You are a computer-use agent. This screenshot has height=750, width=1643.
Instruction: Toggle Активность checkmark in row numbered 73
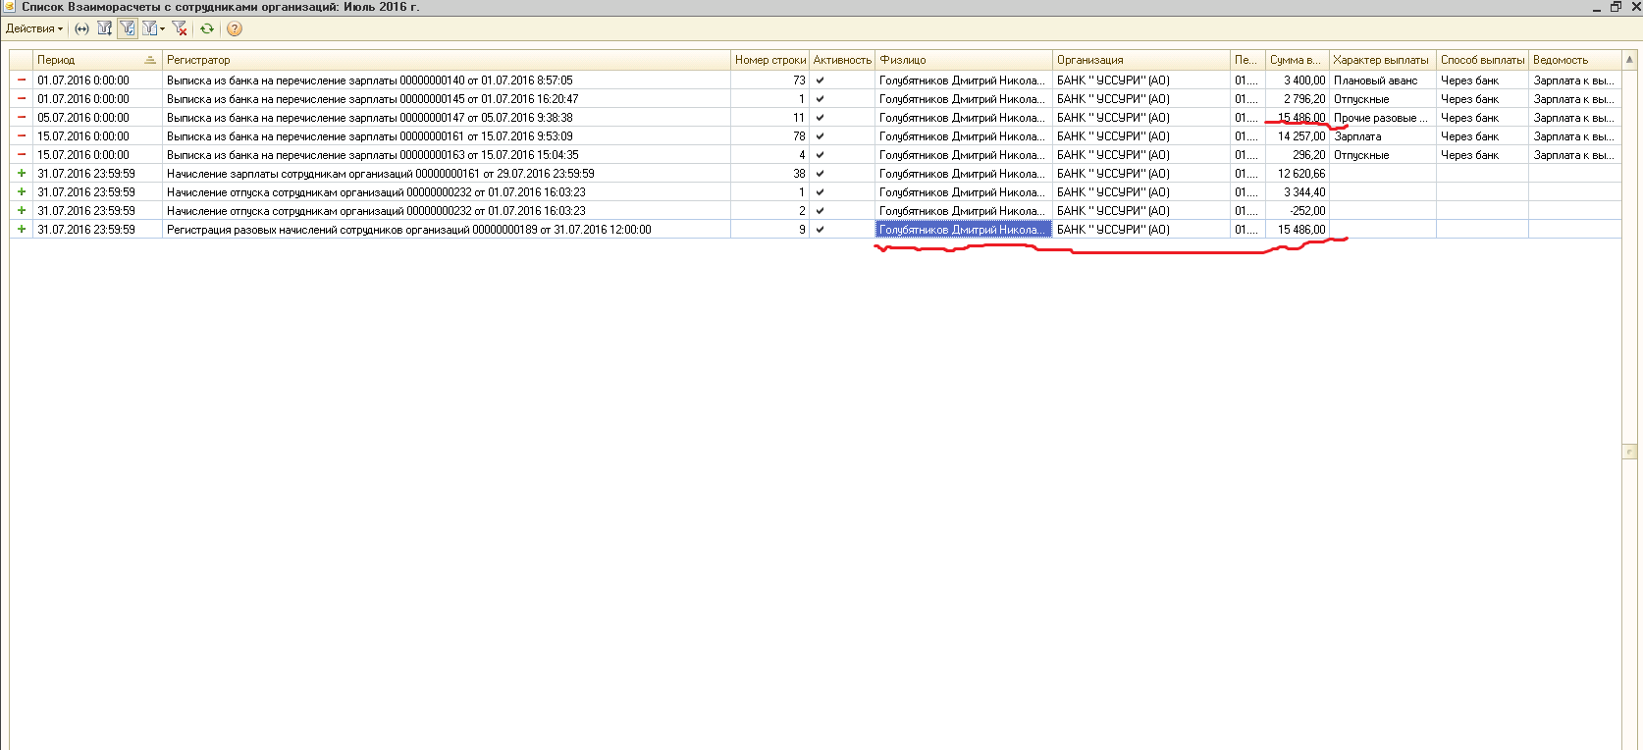[820, 80]
